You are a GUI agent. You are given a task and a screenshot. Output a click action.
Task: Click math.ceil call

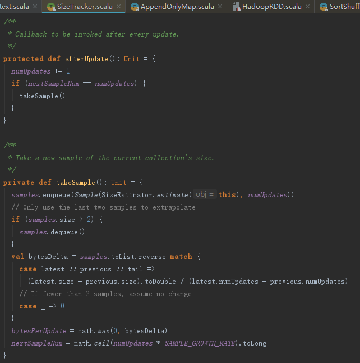pyautogui.click(x=92, y=343)
